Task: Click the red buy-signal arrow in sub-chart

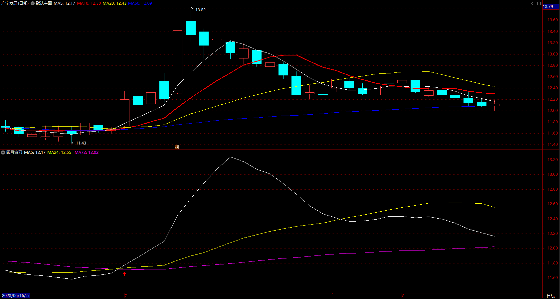Action: click(x=124, y=274)
